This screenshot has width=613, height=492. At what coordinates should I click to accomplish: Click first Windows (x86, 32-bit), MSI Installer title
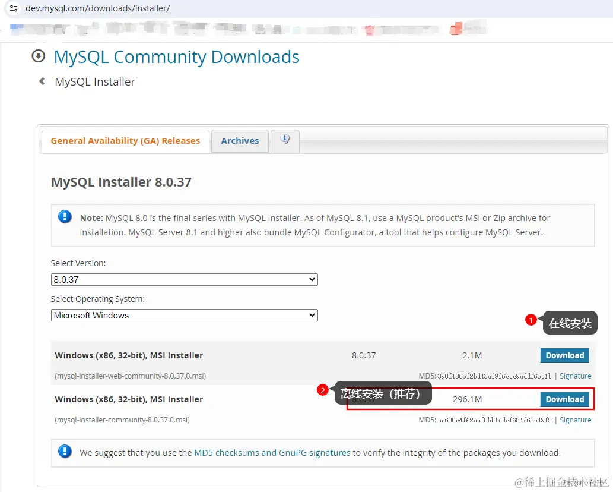(x=129, y=355)
